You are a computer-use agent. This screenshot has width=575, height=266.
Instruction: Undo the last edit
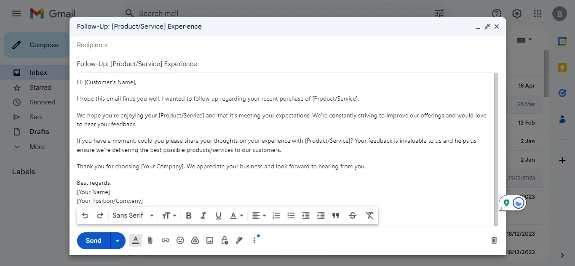85,215
